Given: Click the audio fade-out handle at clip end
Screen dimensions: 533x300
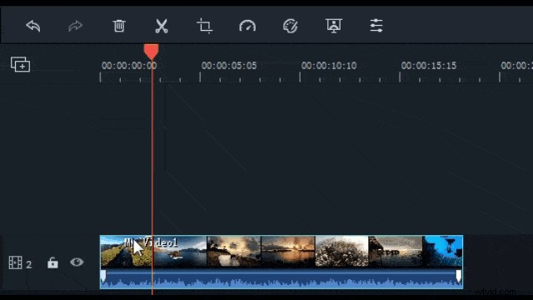Looking at the screenshot, I should 459,276.
